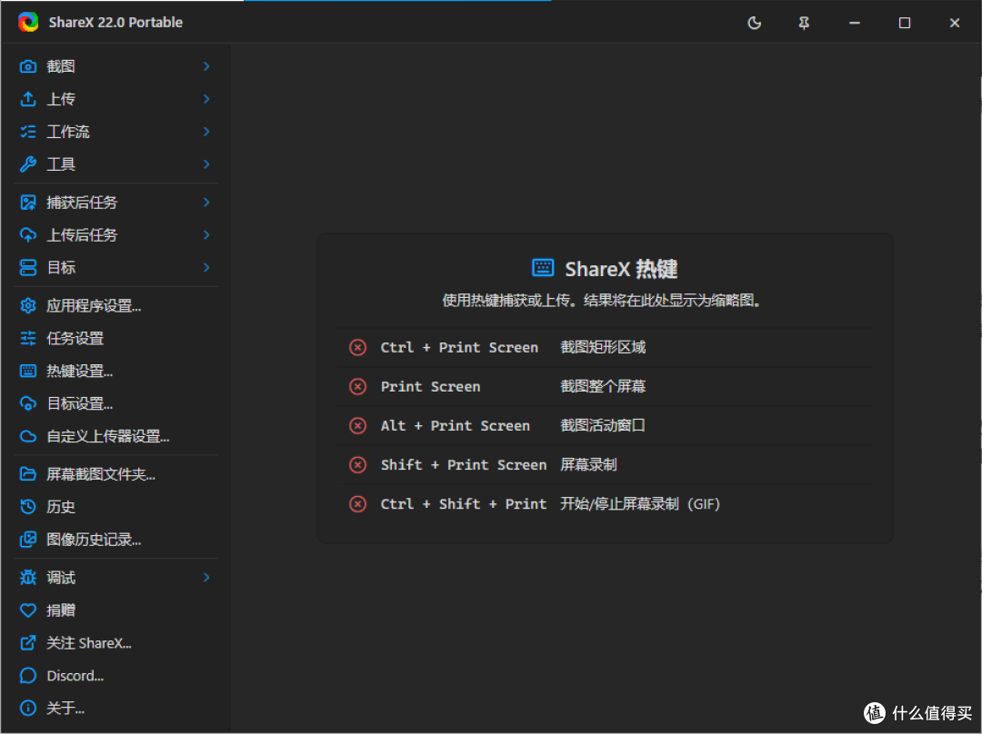Open the 工具 menu item
This screenshot has height=734, width=982.
115,164
